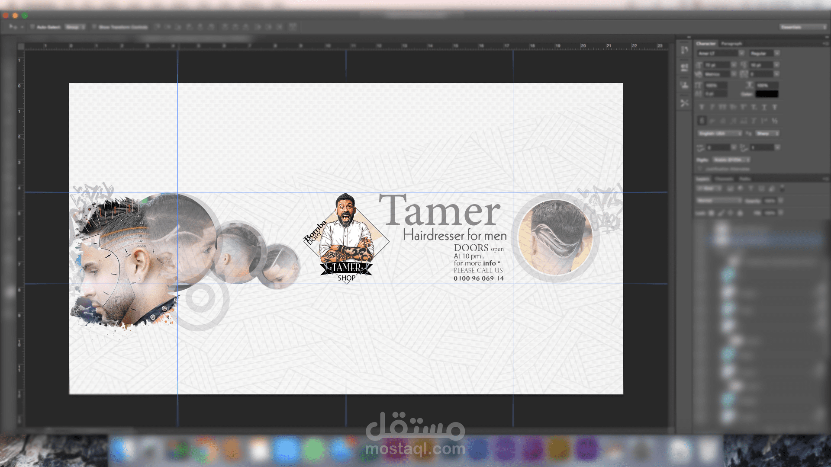831x467 pixels.
Task: Open the scissors-and-tools collapsed panel icon
Action: coord(684,103)
